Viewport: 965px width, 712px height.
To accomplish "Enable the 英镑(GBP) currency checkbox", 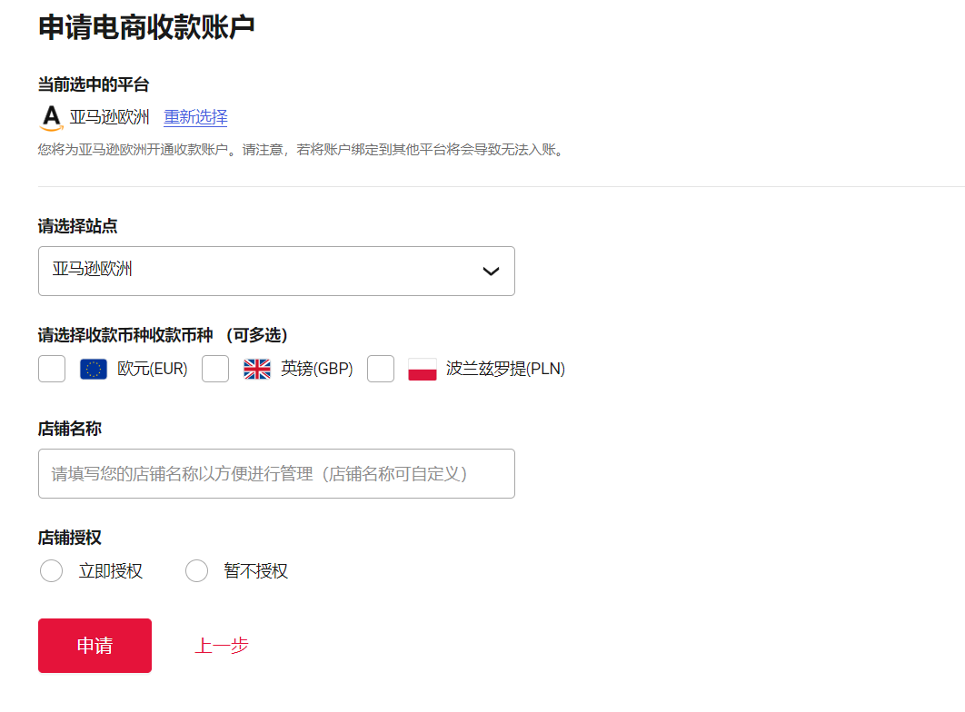I will (x=214, y=369).
